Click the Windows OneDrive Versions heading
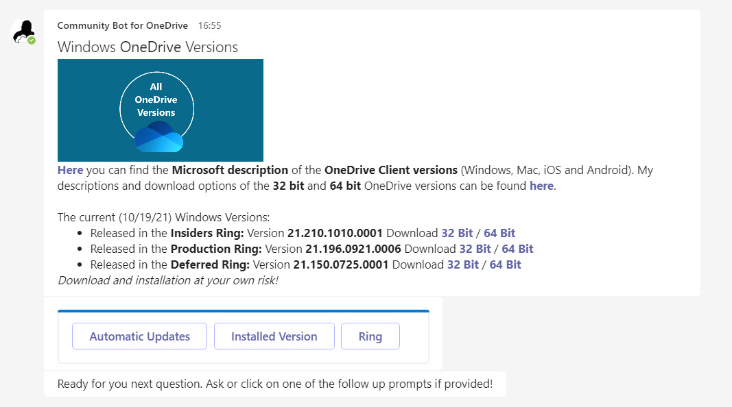The height and width of the screenshot is (407, 732). click(x=147, y=47)
